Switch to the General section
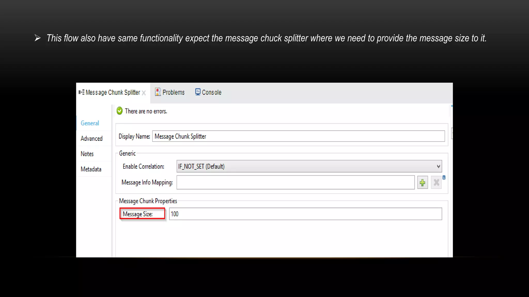 coord(90,123)
